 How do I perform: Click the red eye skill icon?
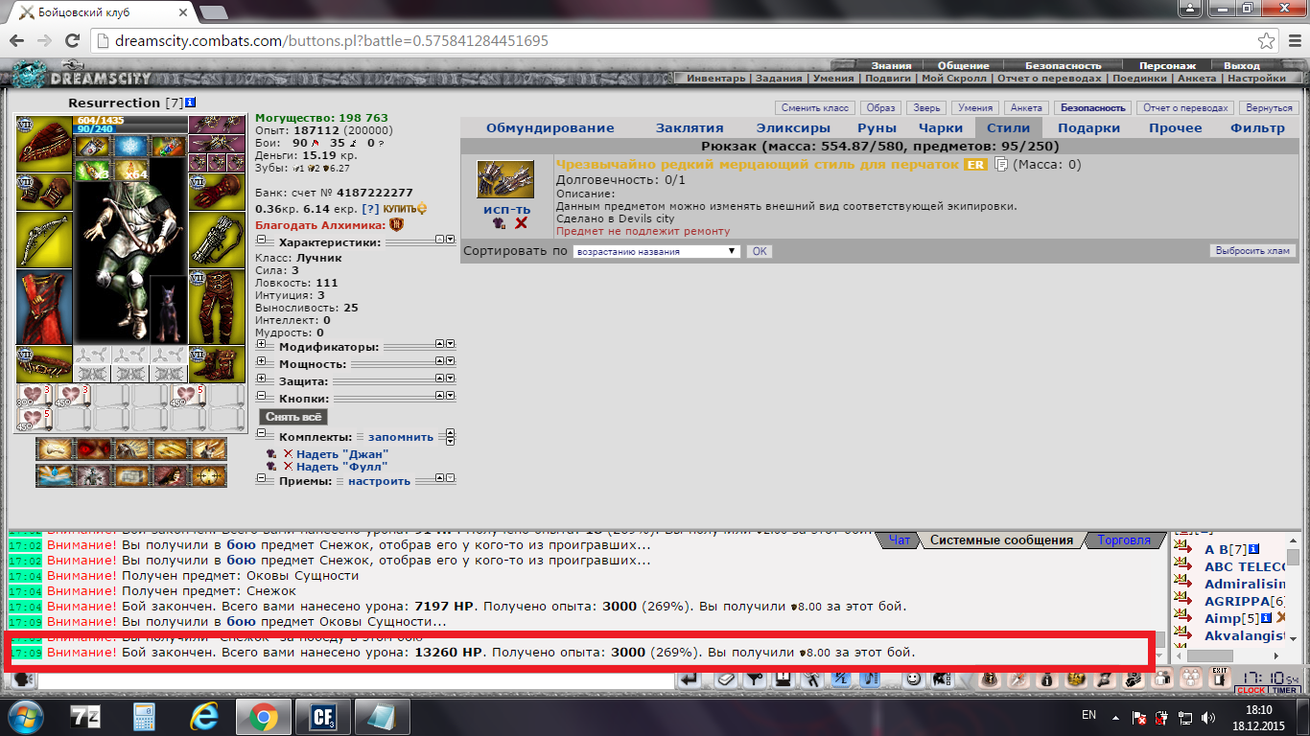click(93, 449)
